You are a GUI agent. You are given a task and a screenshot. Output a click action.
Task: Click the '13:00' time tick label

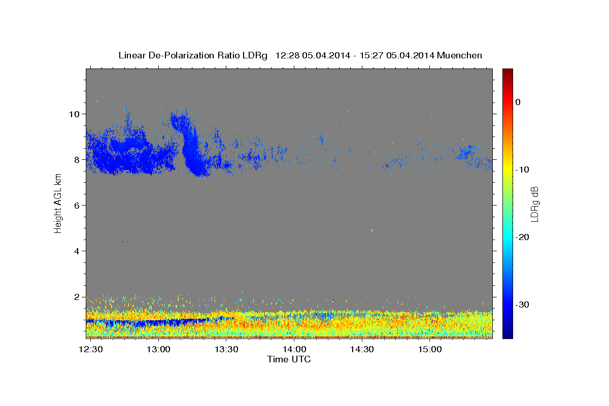click(158, 350)
